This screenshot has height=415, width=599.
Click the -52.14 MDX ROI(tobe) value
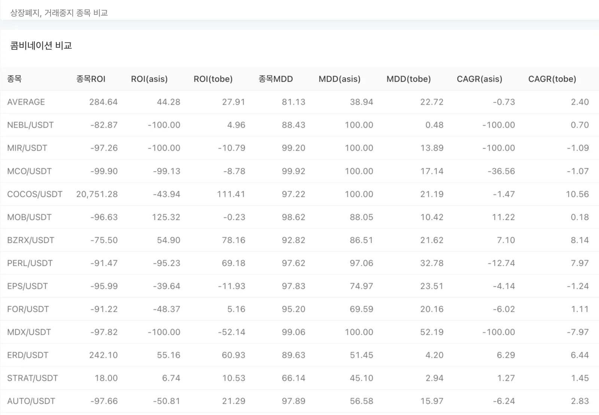pos(231,332)
